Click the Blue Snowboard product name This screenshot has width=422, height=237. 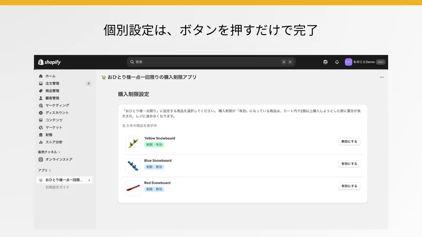click(158, 161)
